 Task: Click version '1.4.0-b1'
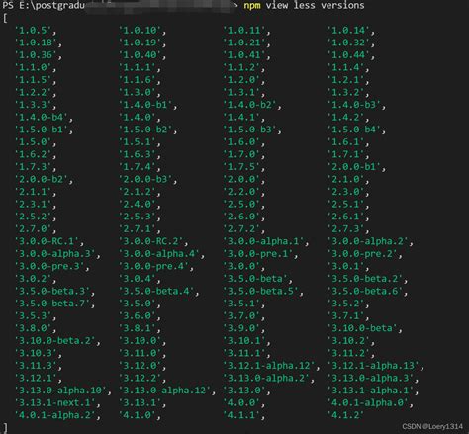(145, 105)
